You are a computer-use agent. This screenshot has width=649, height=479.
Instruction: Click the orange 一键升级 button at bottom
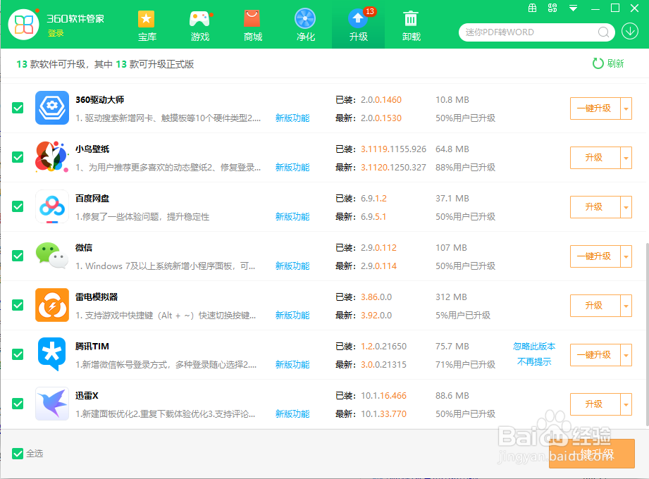click(x=592, y=454)
